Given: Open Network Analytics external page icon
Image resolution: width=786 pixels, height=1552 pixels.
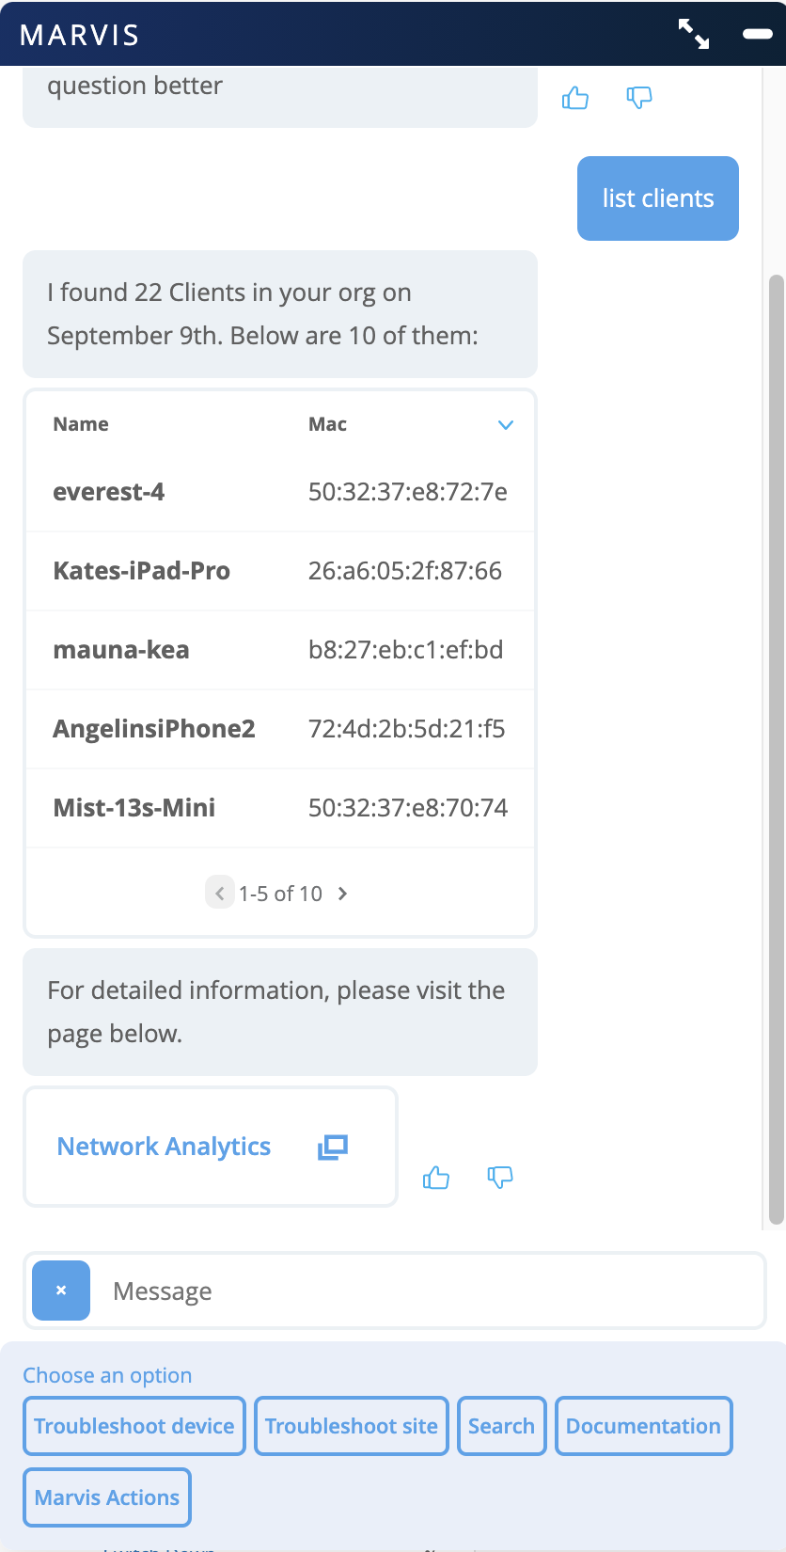Looking at the screenshot, I should [x=333, y=1147].
